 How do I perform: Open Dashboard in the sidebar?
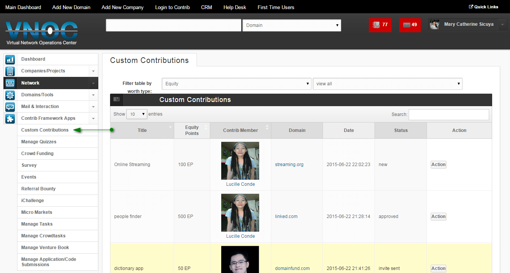[58, 59]
